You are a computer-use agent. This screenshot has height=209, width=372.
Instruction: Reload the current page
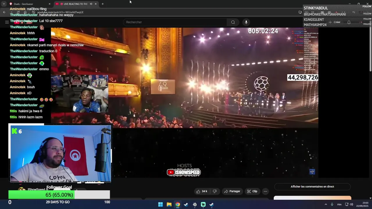(18, 12)
